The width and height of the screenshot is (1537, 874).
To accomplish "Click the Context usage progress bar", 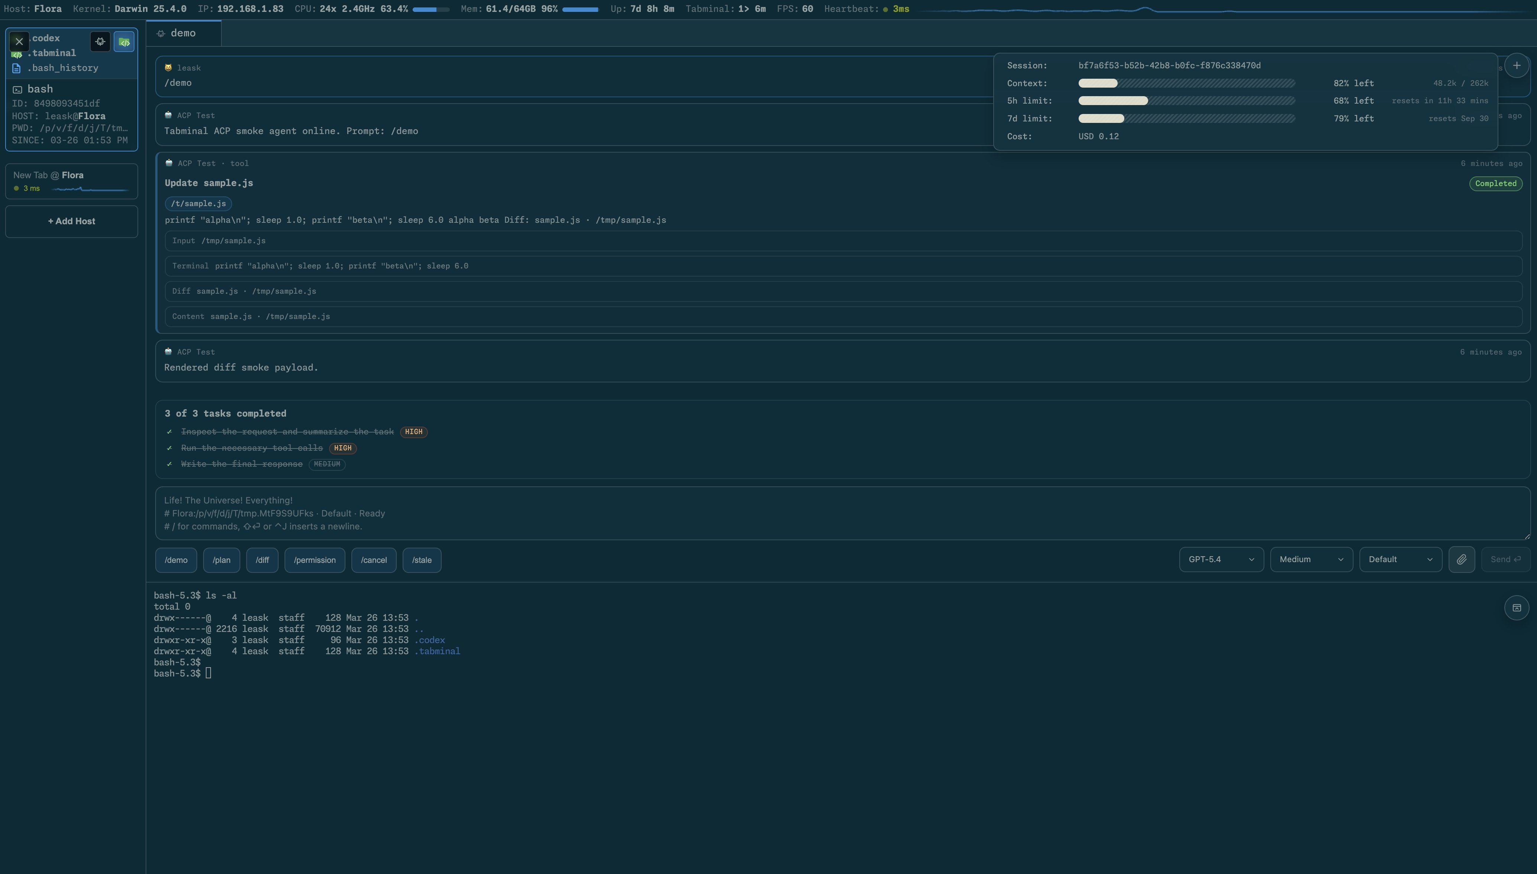I will [1186, 84].
